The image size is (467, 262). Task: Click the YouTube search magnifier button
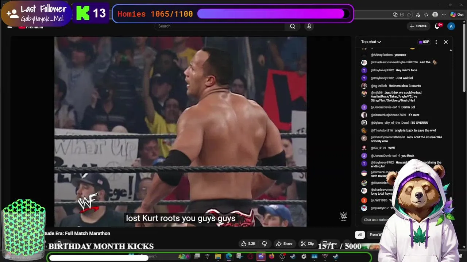(293, 26)
